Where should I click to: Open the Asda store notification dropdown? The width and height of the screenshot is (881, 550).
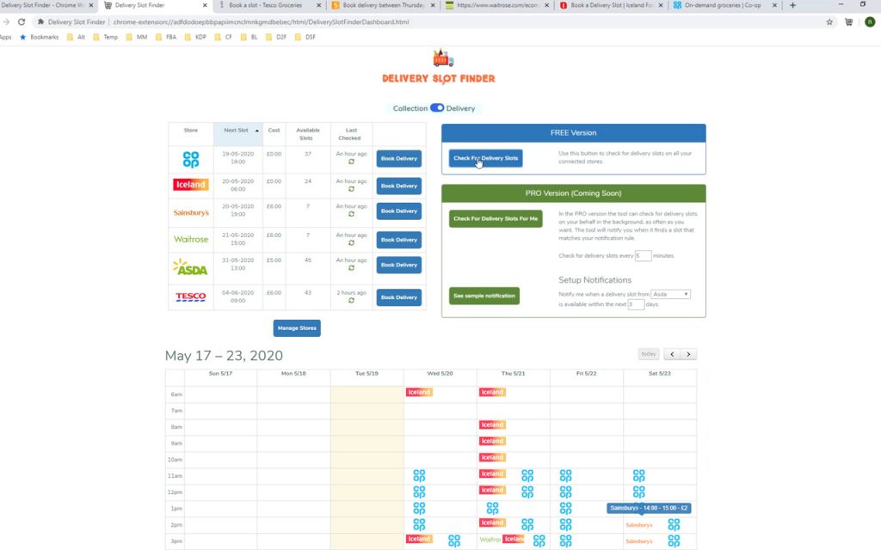point(671,294)
